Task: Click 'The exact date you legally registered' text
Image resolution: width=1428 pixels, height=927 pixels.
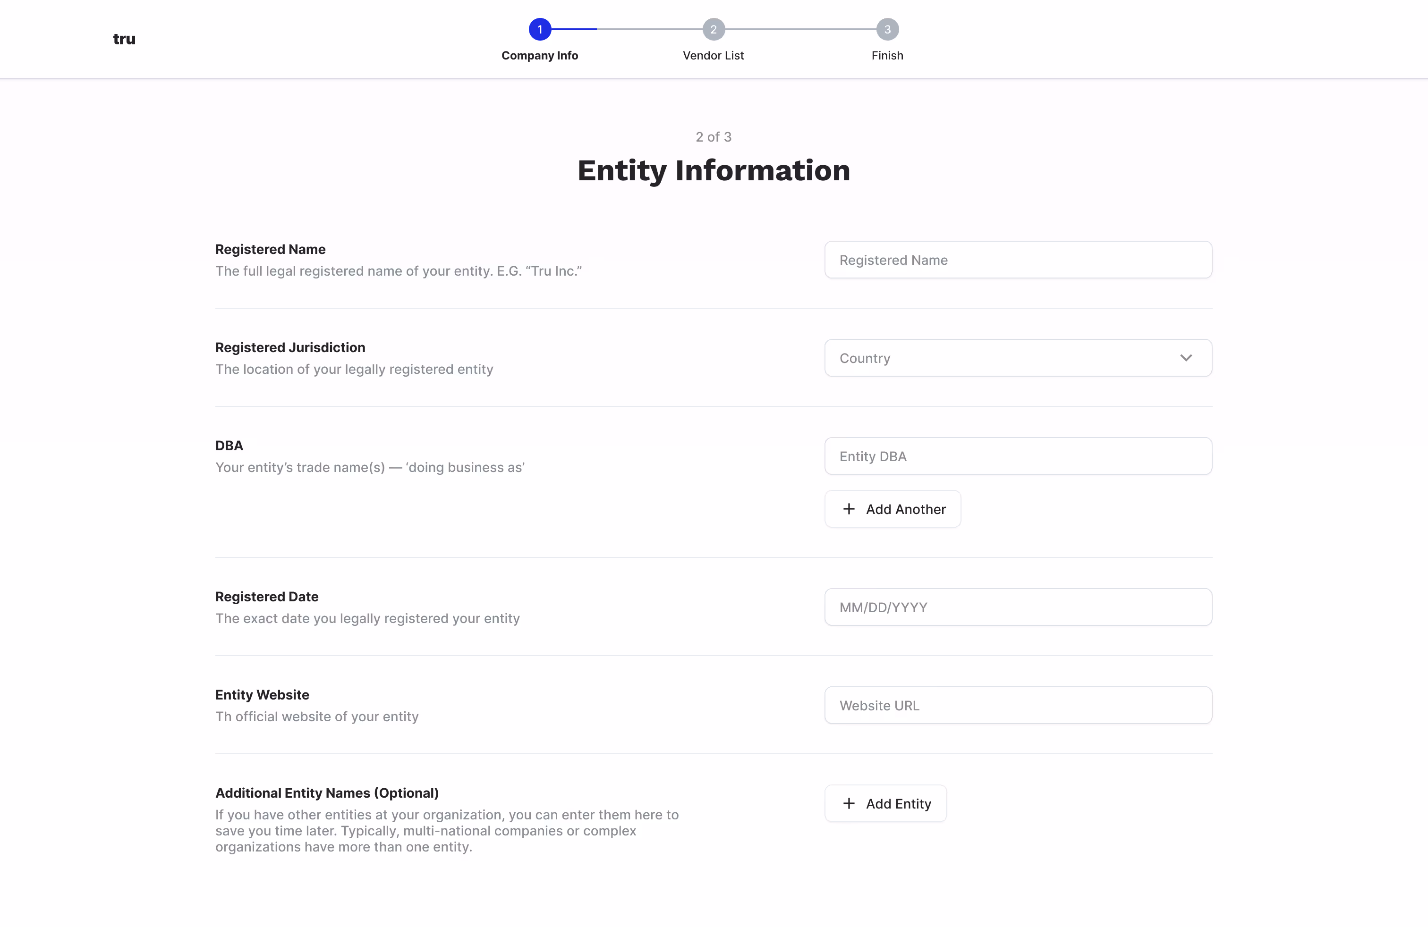Action: point(367,619)
